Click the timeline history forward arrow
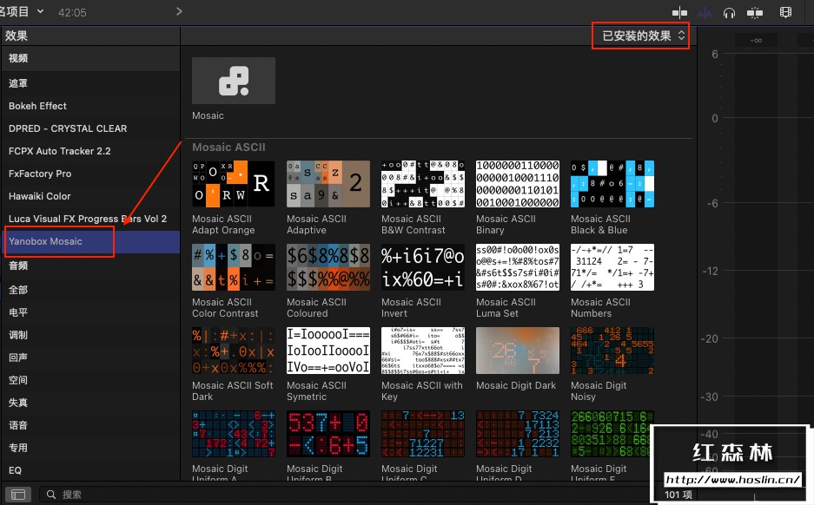 179,11
